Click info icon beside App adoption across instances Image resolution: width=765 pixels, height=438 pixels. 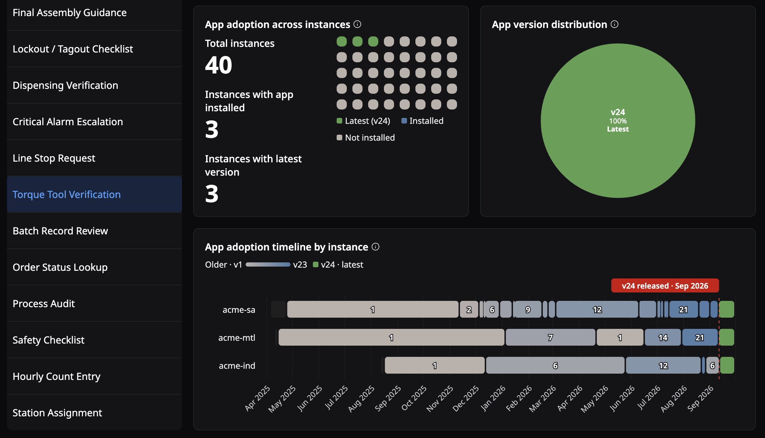[357, 24]
